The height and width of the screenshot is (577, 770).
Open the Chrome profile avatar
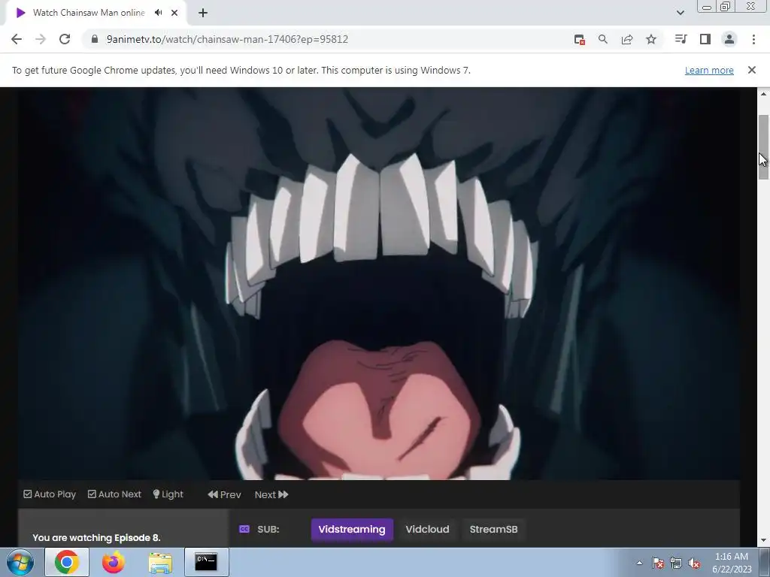coord(729,39)
